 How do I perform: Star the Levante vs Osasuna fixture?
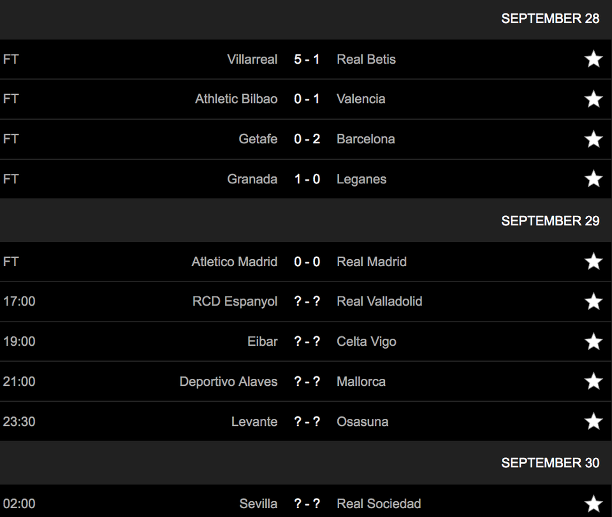[x=594, y=421]
